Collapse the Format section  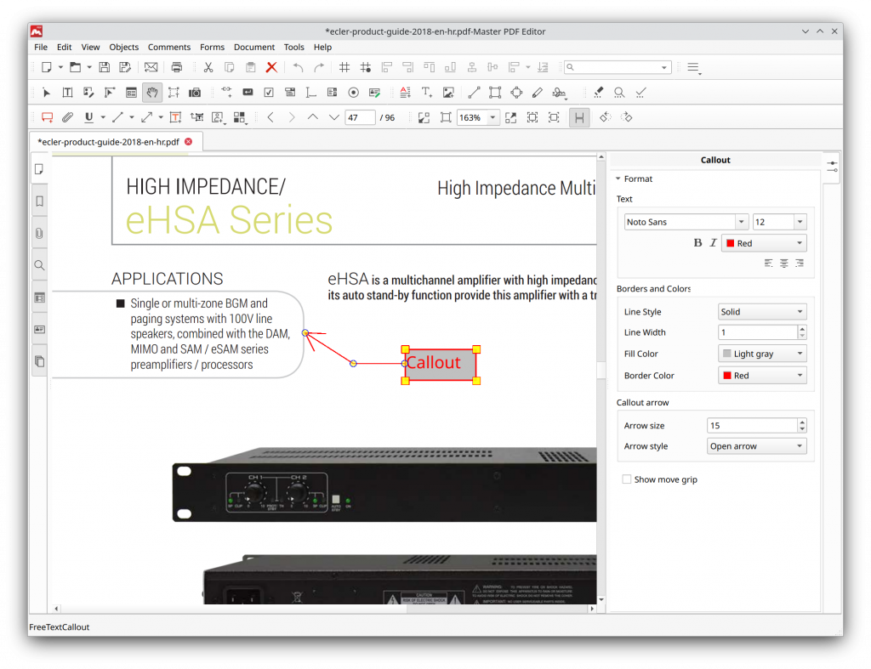618,179
